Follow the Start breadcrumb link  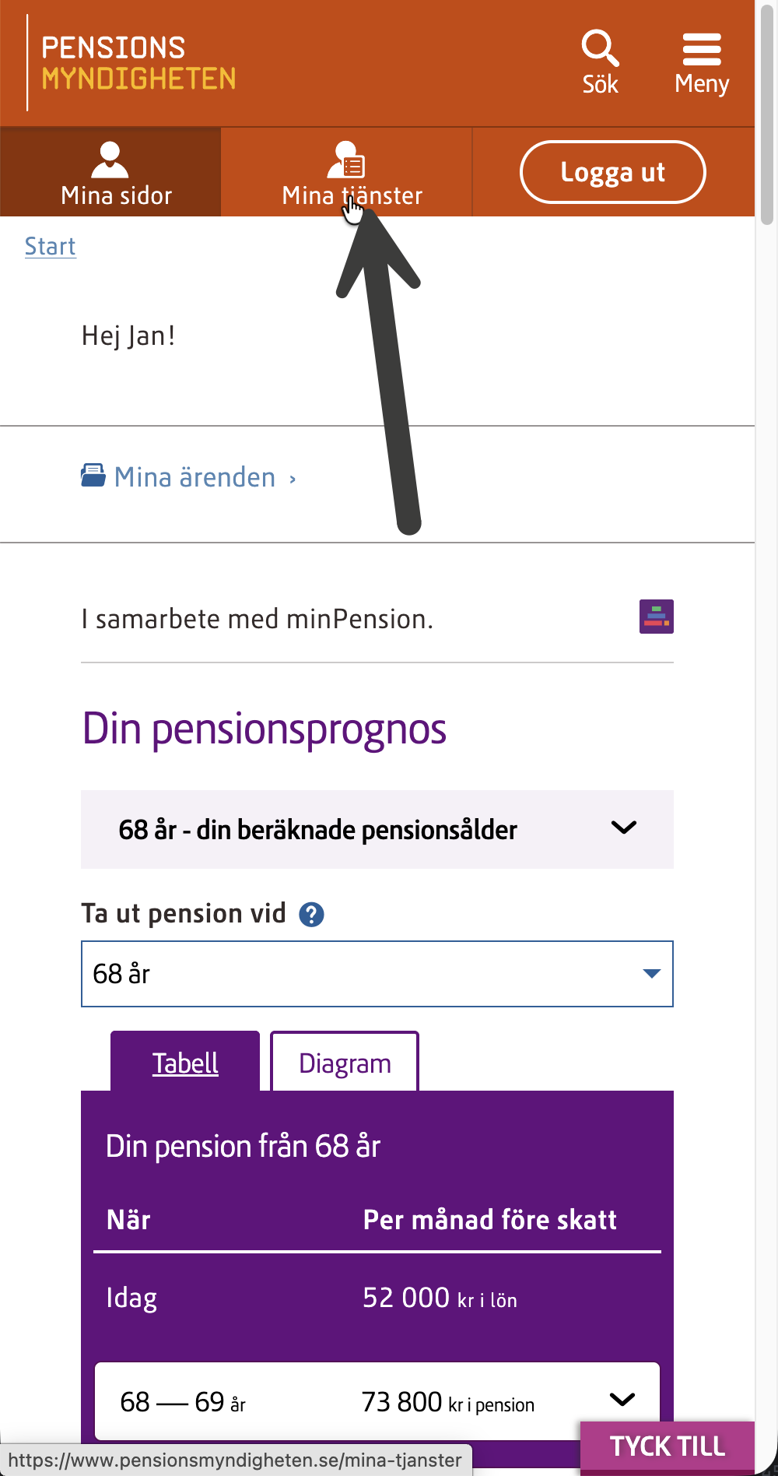coord(51,246)
